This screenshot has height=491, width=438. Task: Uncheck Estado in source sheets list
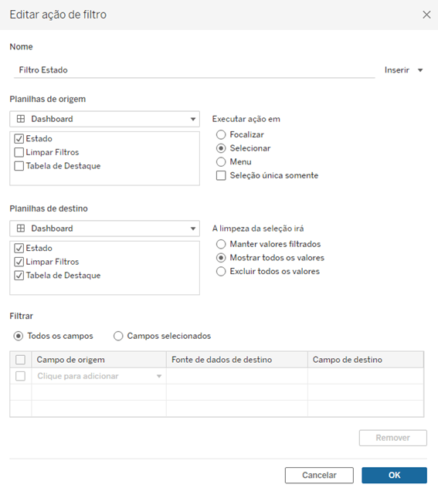click(19, 139)
